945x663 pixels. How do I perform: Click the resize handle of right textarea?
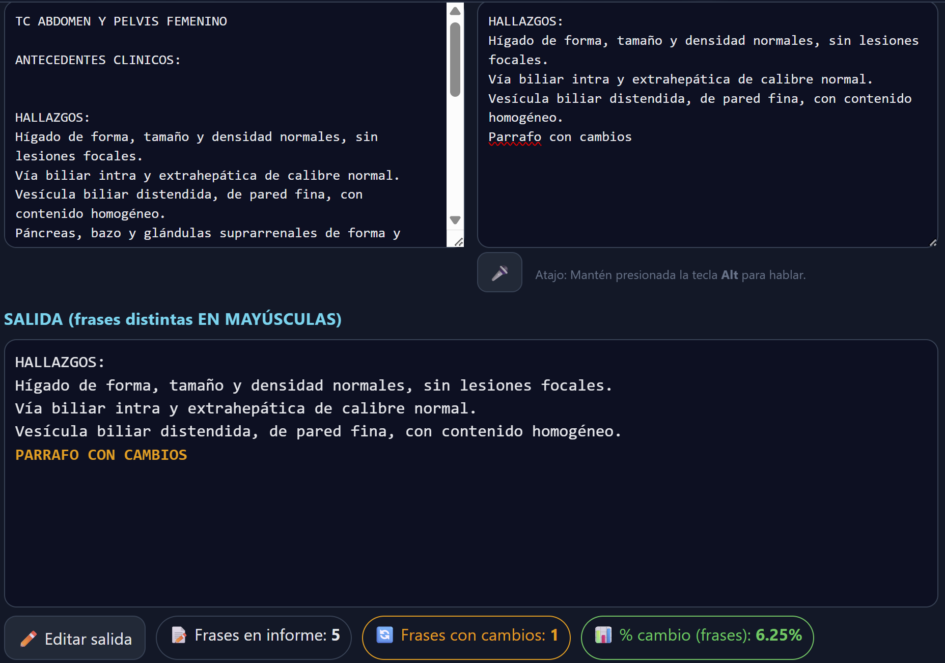(932, 243)
